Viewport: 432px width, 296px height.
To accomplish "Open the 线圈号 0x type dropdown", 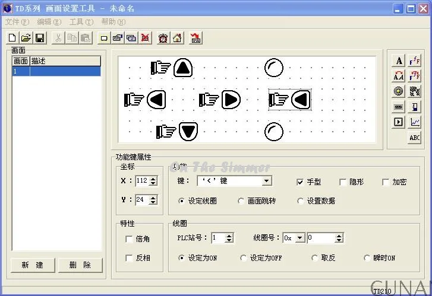I will pyautogui.click(x=299, y=238).
